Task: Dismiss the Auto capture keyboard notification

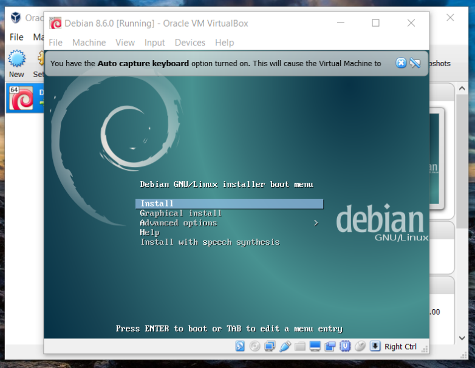Action: (401, 63)
